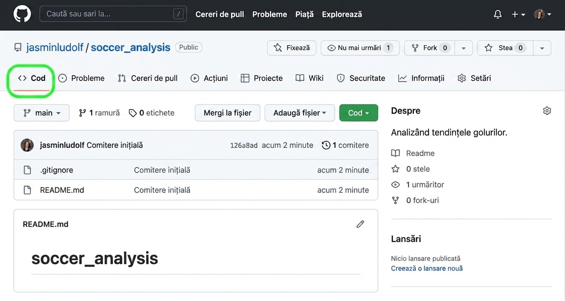The image size is (565, 301).
Task: Open the 'Lansări' heading link
Action: (406, 239)
